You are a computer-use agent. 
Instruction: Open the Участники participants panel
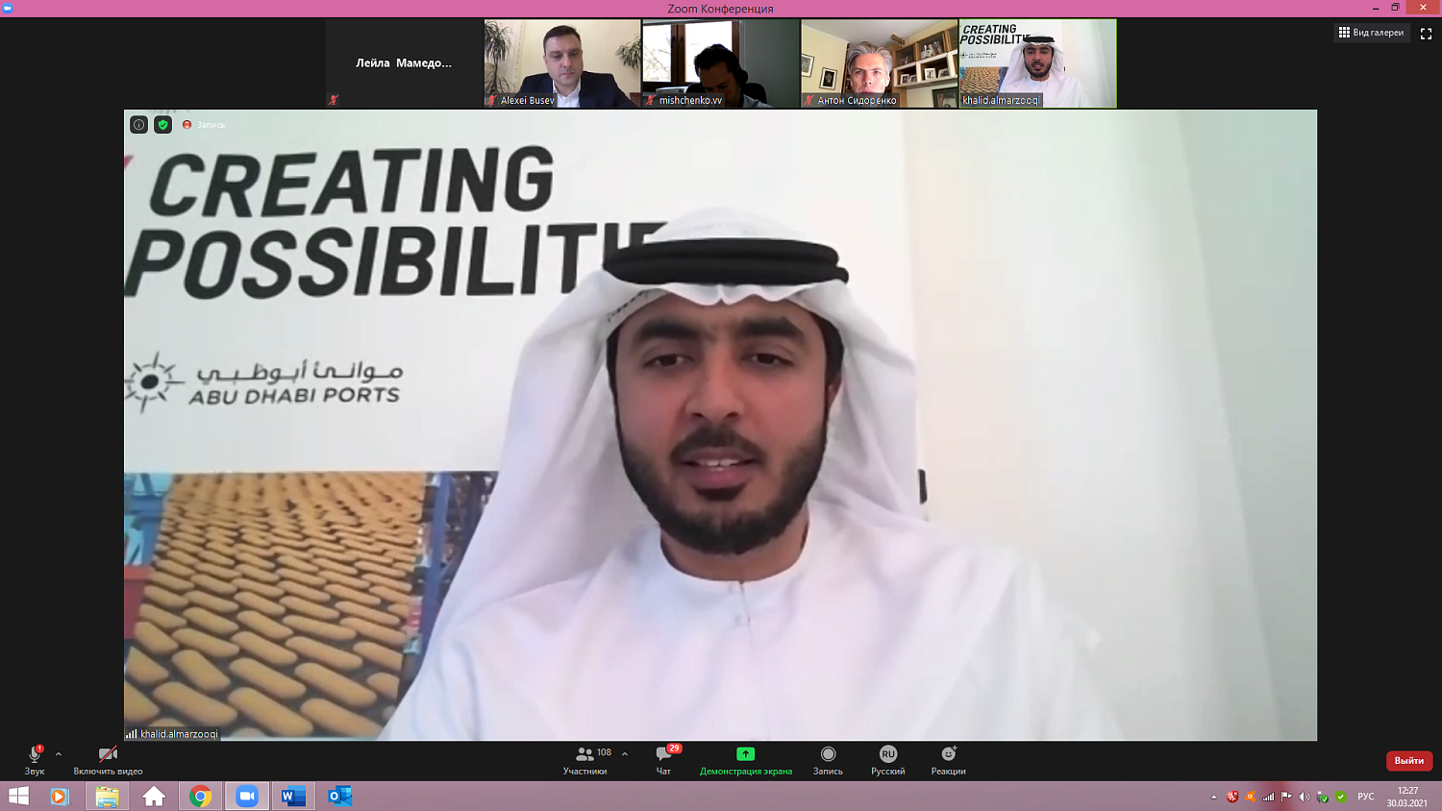(x=585, y=759)
